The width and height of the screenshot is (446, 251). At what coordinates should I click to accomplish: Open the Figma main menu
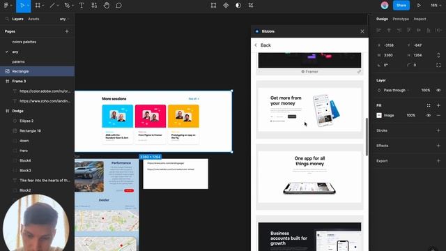pyautogui.click(x=6, y=6)
